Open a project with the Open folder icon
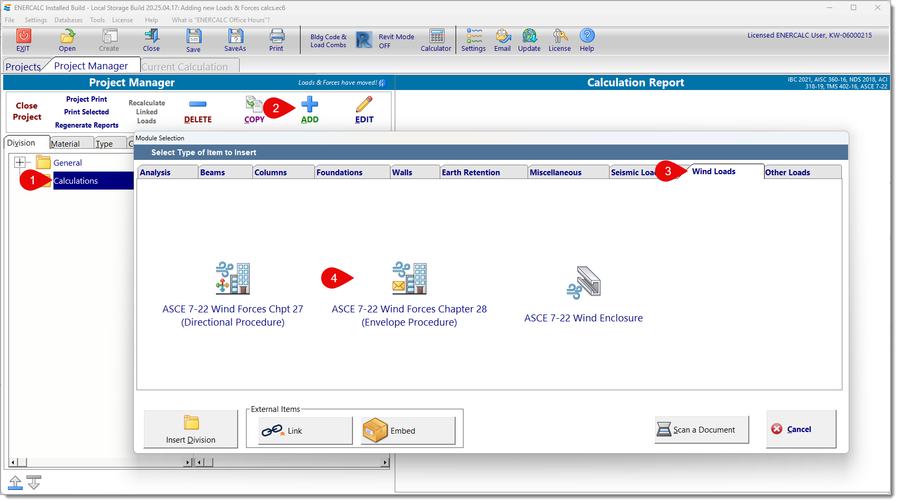The height and width of the screenshot is (503, 899). pyautogui.click(x=67, y=35)
